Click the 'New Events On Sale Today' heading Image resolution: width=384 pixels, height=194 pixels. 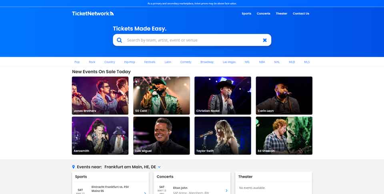101,72
